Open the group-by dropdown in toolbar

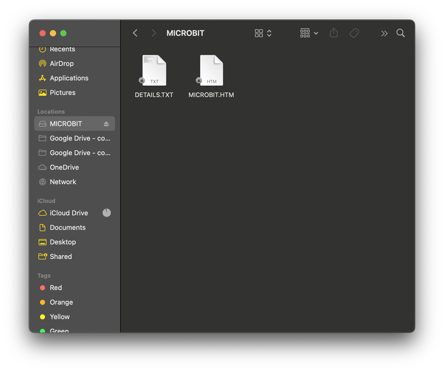click(309, 33)
